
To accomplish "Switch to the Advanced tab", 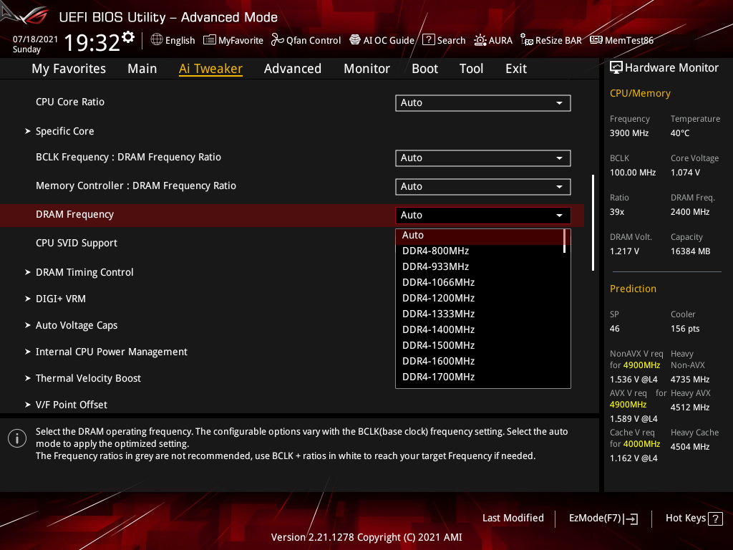I will click(x=293, y=68).
